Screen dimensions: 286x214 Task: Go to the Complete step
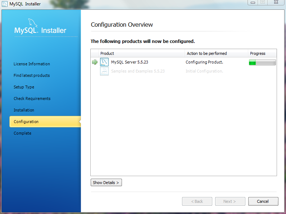(22, 133)
